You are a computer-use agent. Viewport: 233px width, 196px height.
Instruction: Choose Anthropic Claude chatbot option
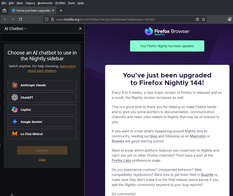42,85
